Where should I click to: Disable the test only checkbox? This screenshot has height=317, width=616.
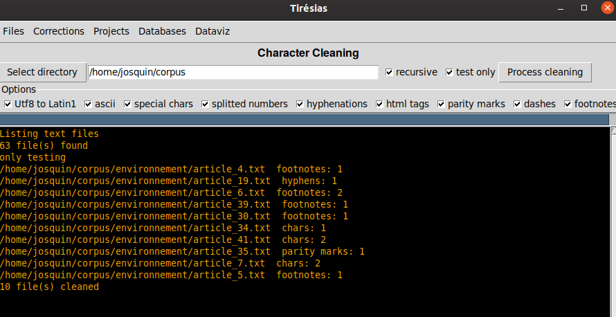coord(449,72)
